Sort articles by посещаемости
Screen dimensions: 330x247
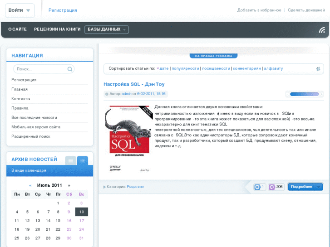(216, 68)
